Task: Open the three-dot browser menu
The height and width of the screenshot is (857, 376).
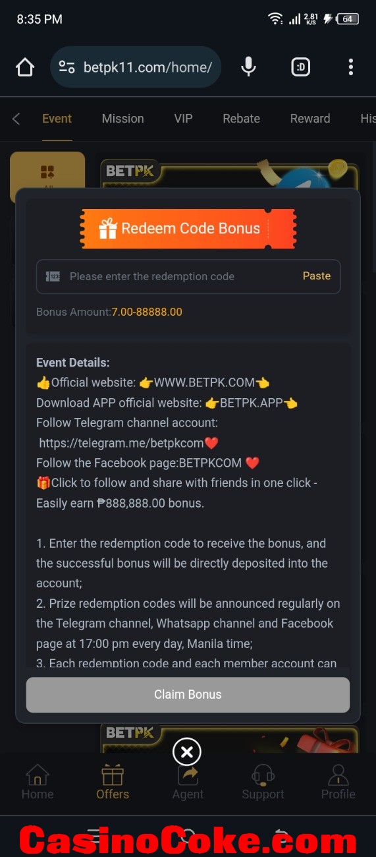Action: (350, 67)
